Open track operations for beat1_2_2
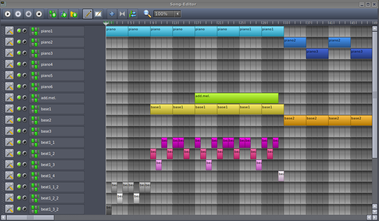 (x=9, y=198)
